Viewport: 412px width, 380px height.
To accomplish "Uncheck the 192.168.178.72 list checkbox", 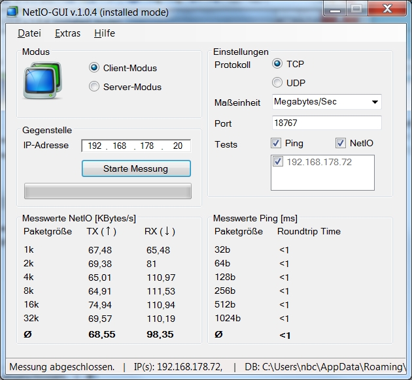I will point(278,161).
